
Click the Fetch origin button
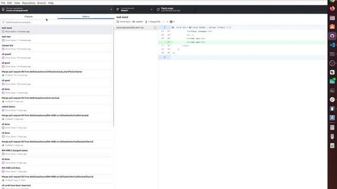click(175, 9)
